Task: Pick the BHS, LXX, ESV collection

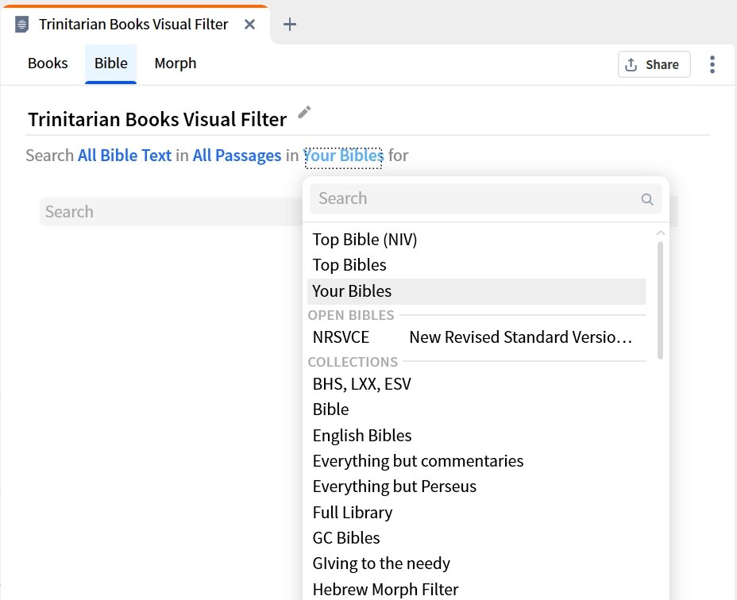Action: point(477,384)
